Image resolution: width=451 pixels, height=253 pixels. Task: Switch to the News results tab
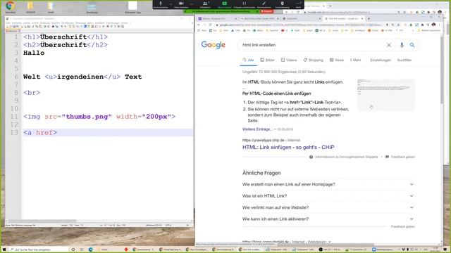337,60
